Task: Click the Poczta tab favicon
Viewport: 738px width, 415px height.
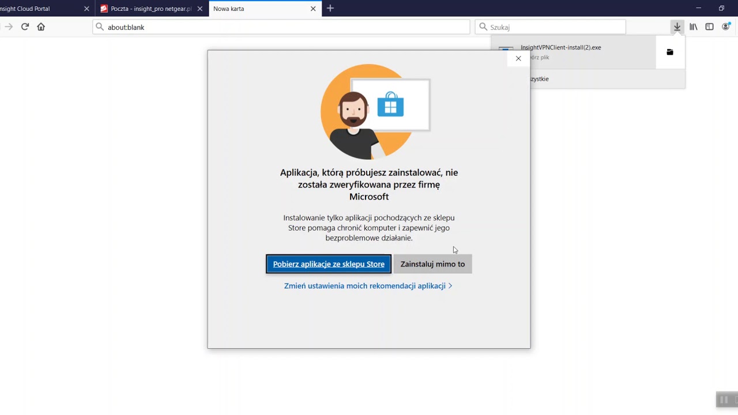Action: (104, 9)
